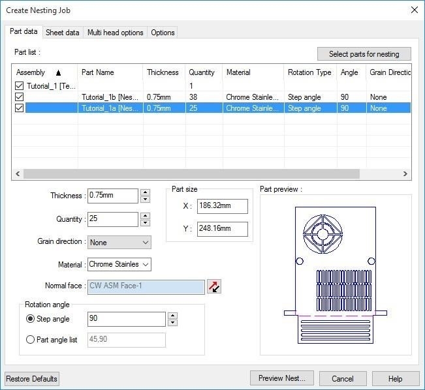This screenshot has height=390, width=425.
Task: Click the Preview Nest button
Action: coord(282,378)
